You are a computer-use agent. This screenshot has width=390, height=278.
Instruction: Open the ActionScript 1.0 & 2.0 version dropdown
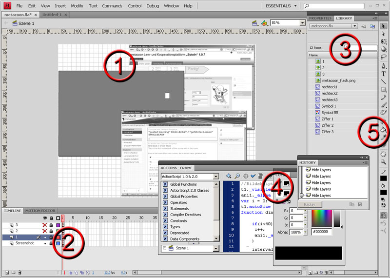pos(216,177)
